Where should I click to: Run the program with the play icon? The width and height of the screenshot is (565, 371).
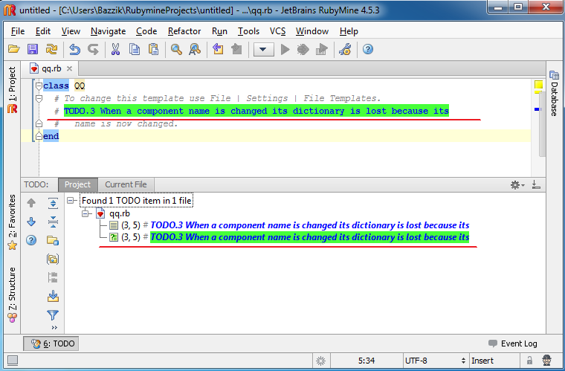(285, 49)
